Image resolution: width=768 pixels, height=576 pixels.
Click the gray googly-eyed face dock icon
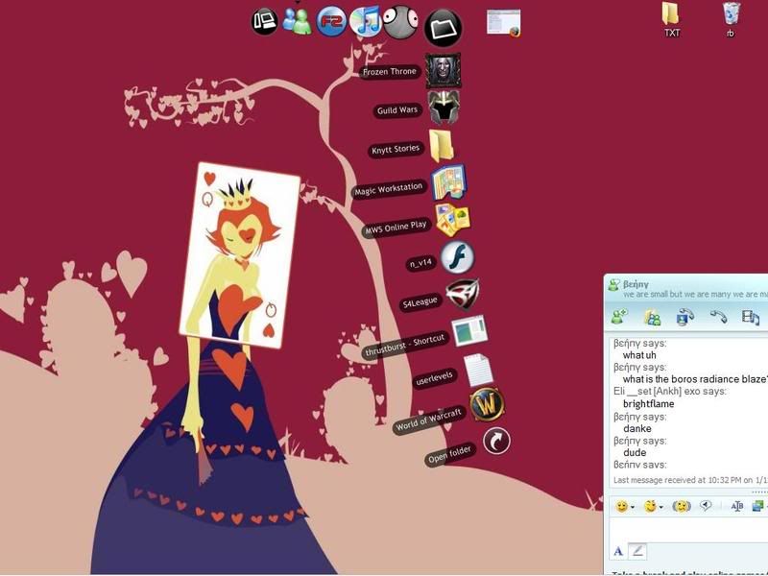(400, 21)
